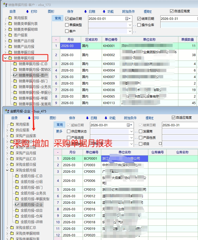The height and width of the screenshot is (240, 198).
Task: Click the KH0036 cell in sales grid
Action: click(109, 90)
